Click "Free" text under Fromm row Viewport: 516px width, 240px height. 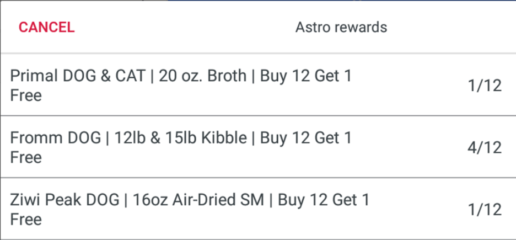(x=26, y=158)
